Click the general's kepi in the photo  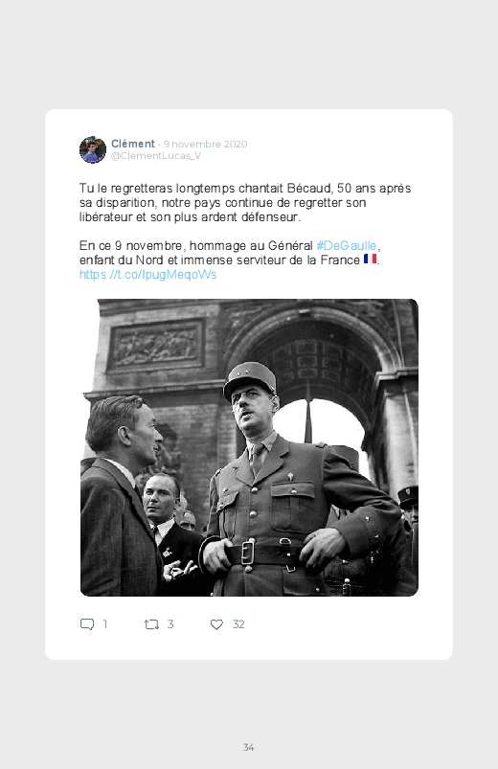[x=250, y=378]
